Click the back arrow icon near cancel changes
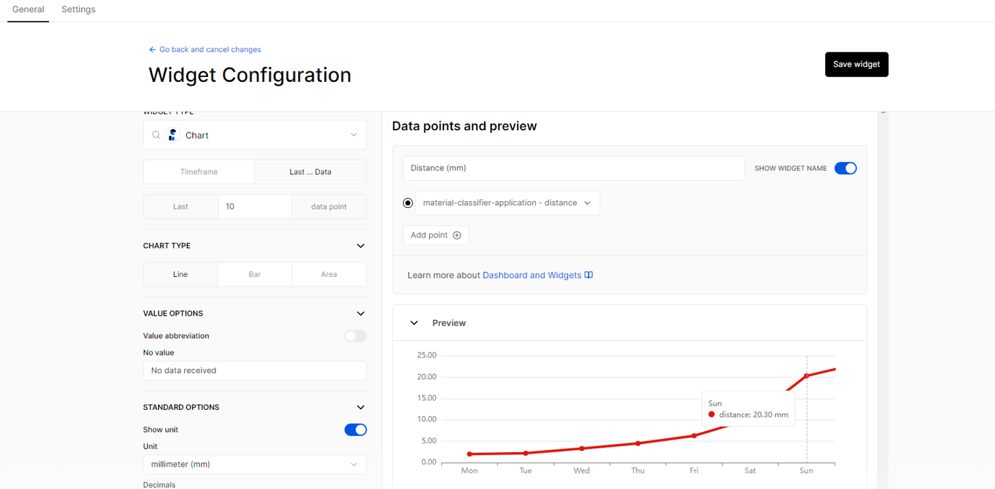Screen dimensions: 995x489 click(x=153, y=50)
